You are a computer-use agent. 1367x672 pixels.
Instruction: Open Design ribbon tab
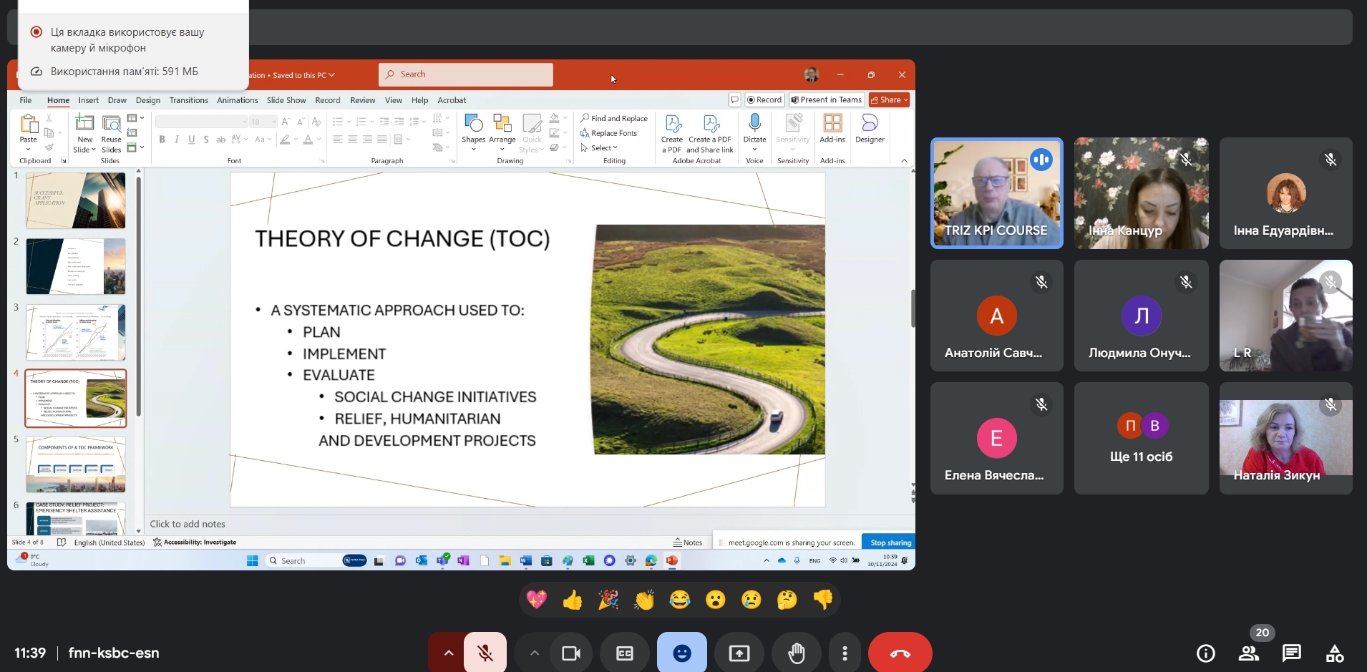[x=148, y=100]
